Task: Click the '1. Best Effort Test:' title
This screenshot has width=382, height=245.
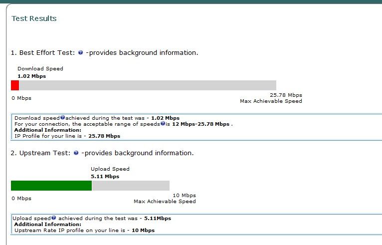Action: [42, 53]
